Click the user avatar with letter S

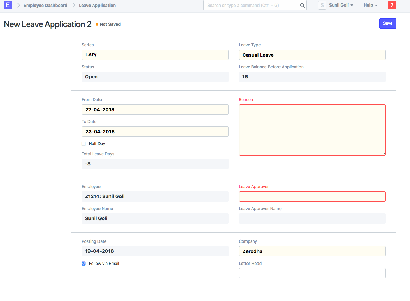coord(322,5)
